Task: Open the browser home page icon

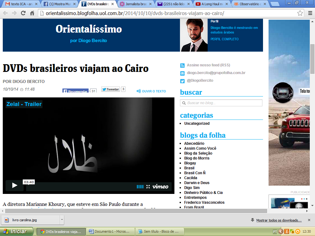Action: (32, 13)
